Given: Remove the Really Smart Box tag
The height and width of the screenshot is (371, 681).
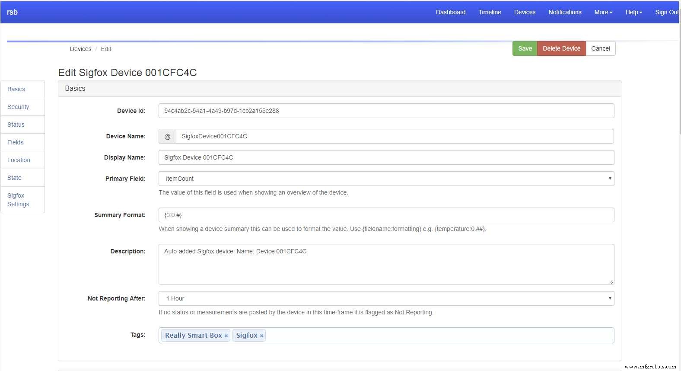Looking at the screenshot, I should point(226,336).
